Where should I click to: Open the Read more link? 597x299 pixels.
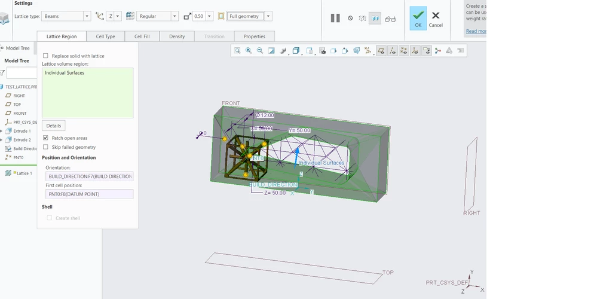[x=476, y=31]
